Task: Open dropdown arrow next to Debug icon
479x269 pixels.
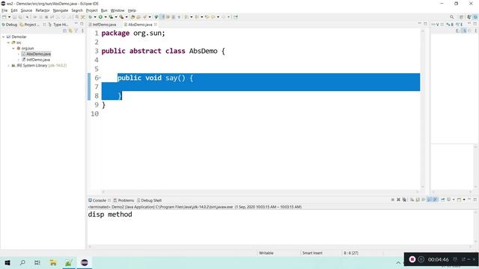Action: 95,17
